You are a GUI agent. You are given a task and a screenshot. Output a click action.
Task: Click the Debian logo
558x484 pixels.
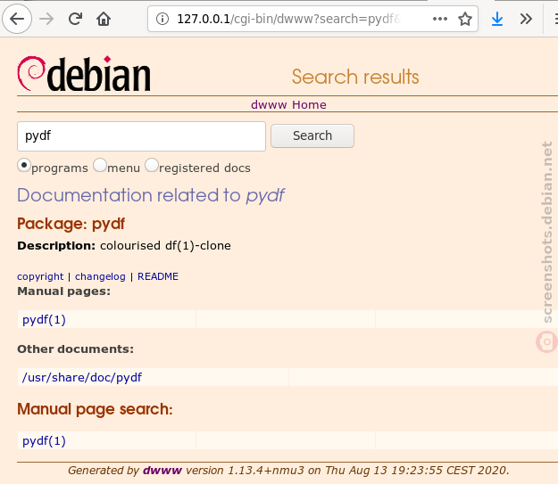click(x=84, y=74)
